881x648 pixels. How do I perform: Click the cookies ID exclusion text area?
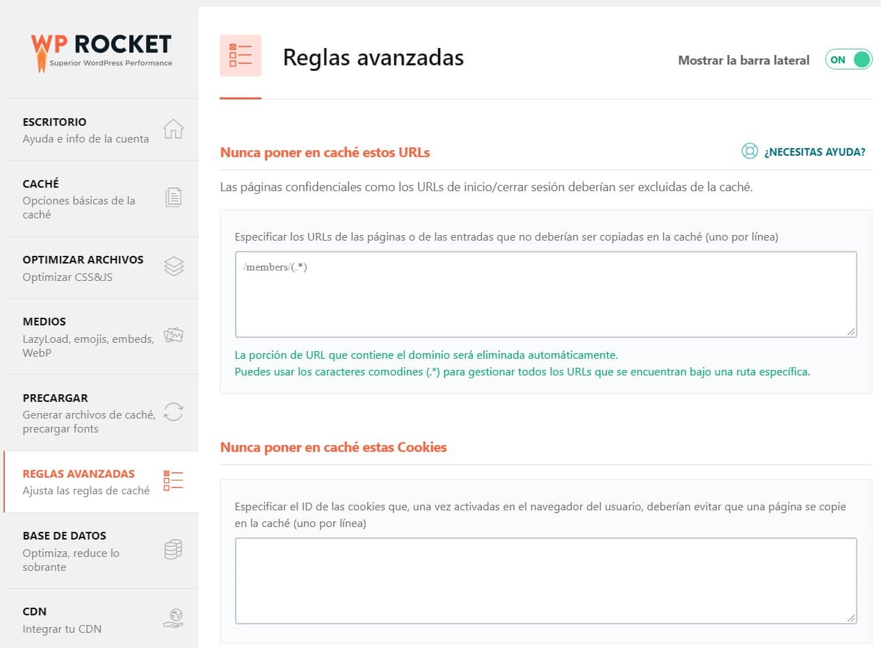[546, 581]
